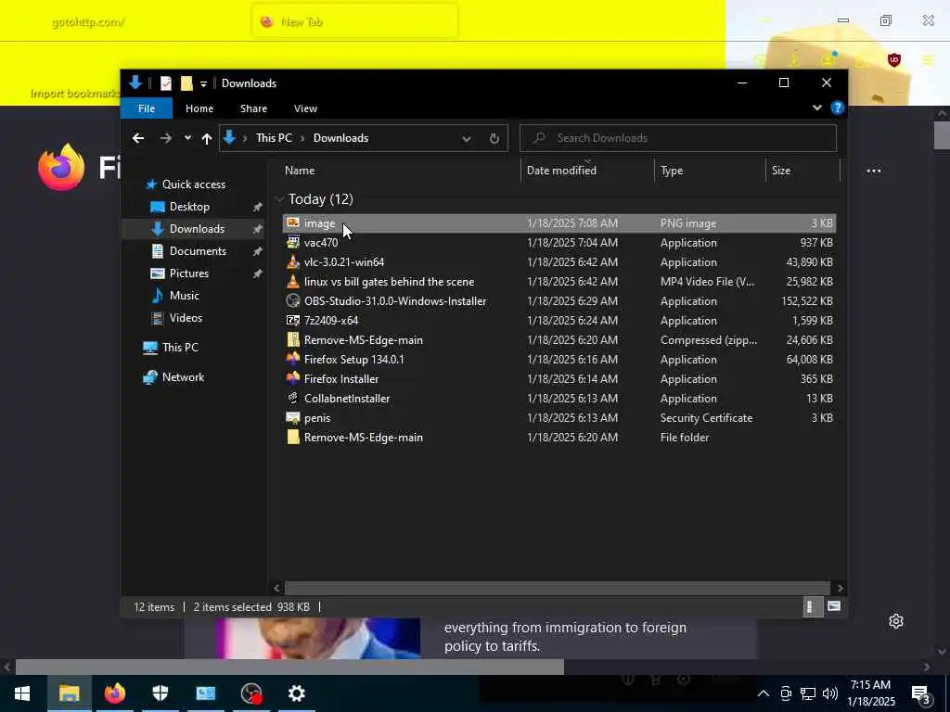The width and height of the screenshot is (950, 712).
Task: Select This PC in navigation pane
Action: tap(180, 348)
